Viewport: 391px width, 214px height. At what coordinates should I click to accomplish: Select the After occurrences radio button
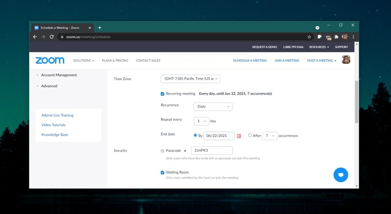coord(250,135)
